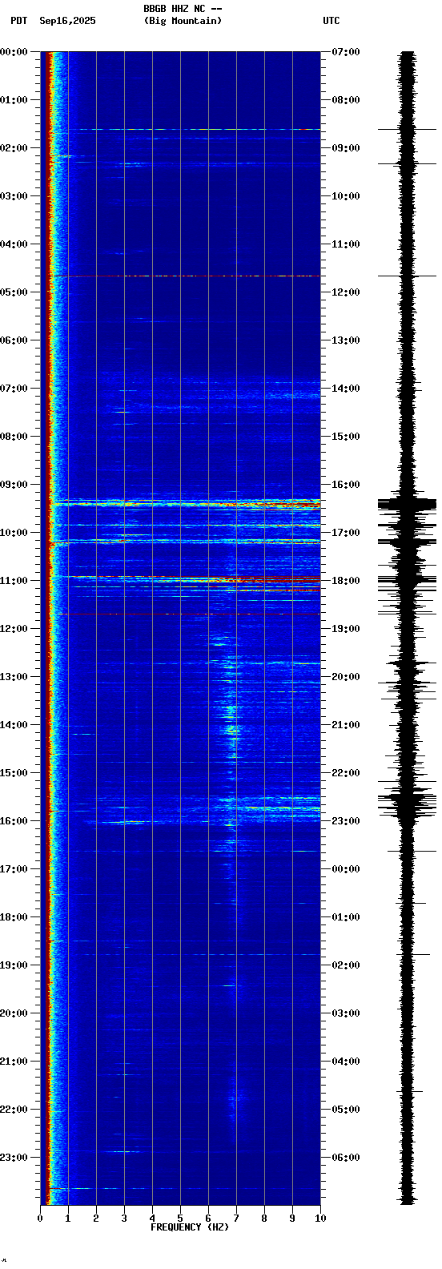Click the PDT '16:00' time tick label
442x1269 pixels.
tap(14, 821)
